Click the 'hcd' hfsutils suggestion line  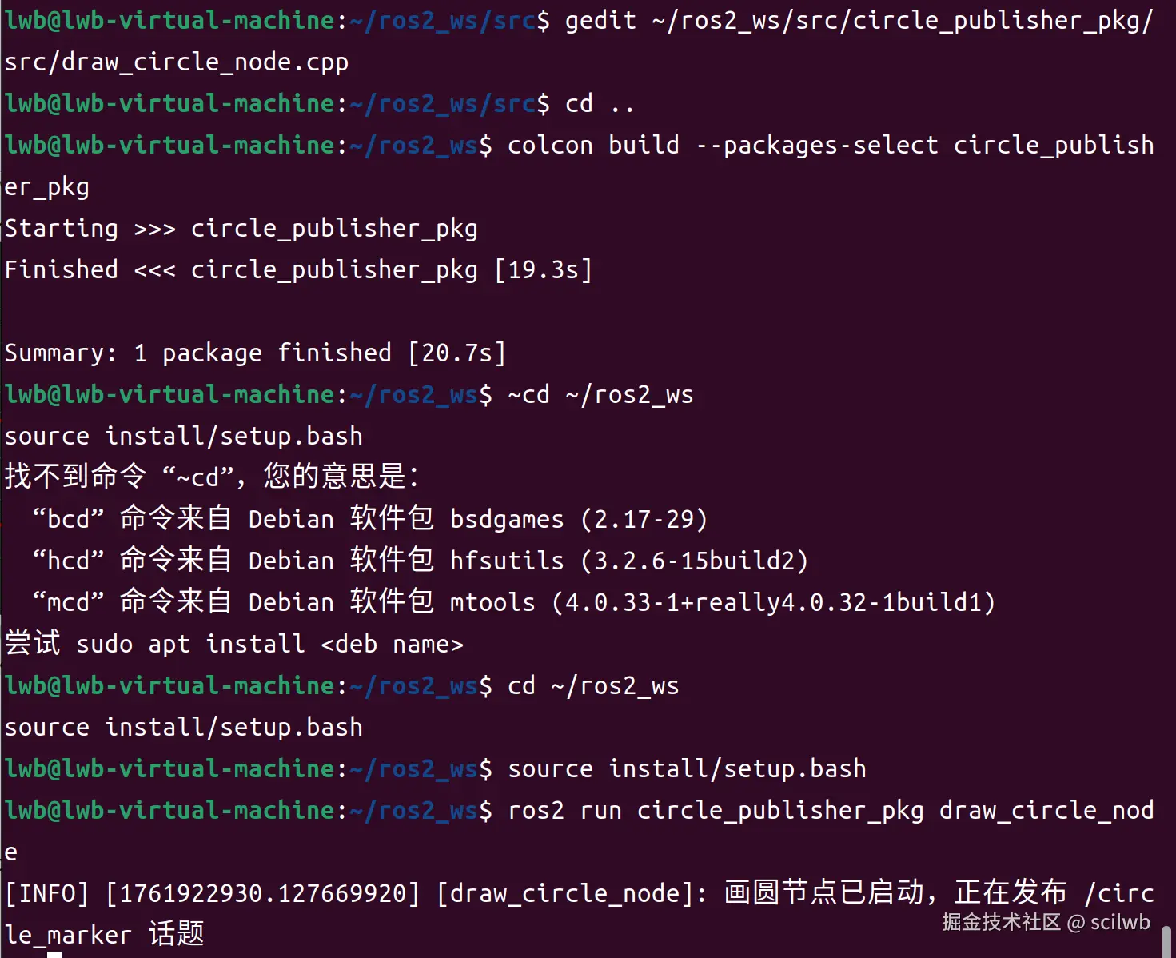(x=420, y=561)
